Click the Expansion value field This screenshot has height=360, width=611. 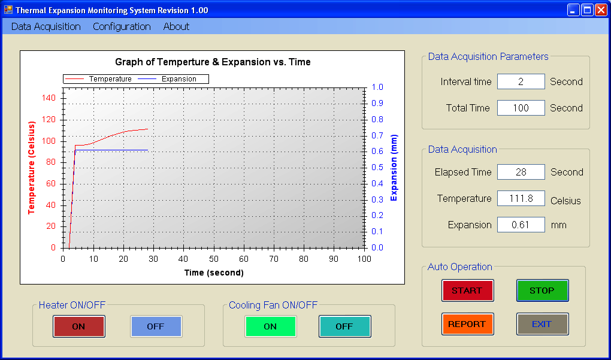tap(521, 225)
